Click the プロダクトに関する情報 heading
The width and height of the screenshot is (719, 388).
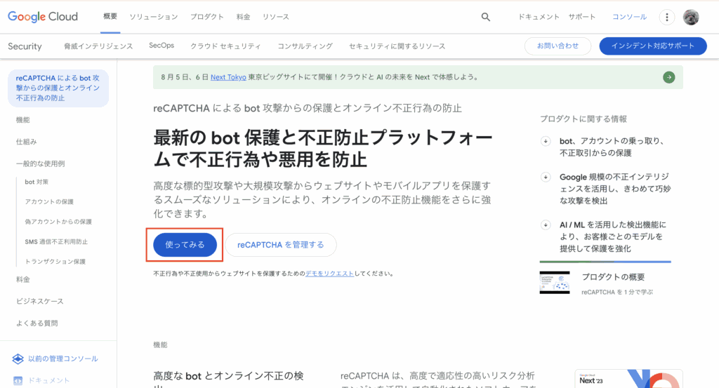pyautogui.click(x=583, y=119)
